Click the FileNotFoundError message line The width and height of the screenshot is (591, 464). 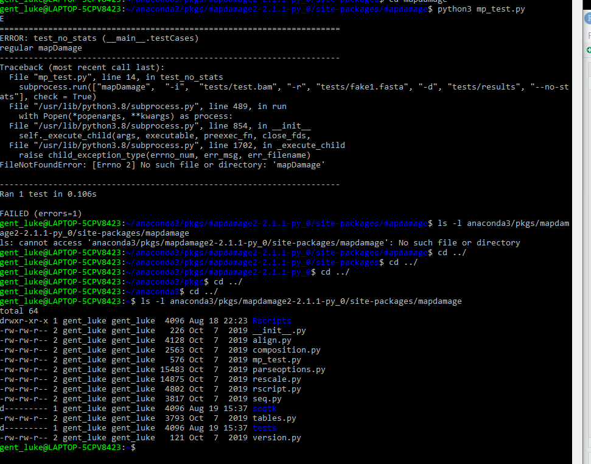click(163, 165)
